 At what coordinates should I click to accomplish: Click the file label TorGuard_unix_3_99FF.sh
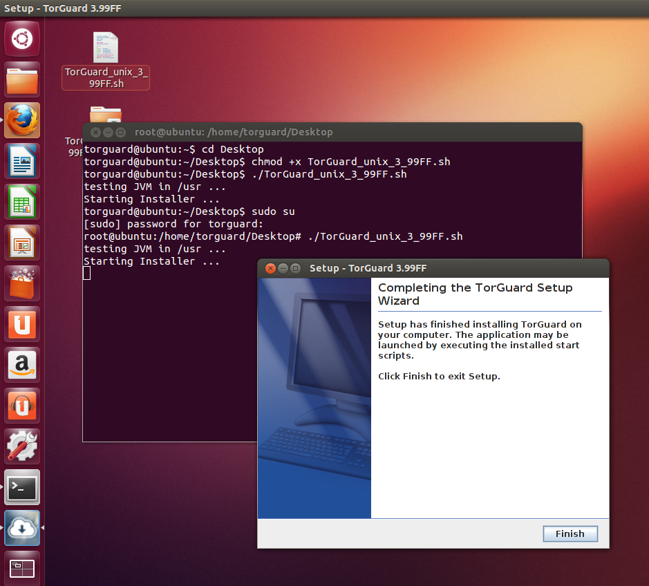coord(106,78)
